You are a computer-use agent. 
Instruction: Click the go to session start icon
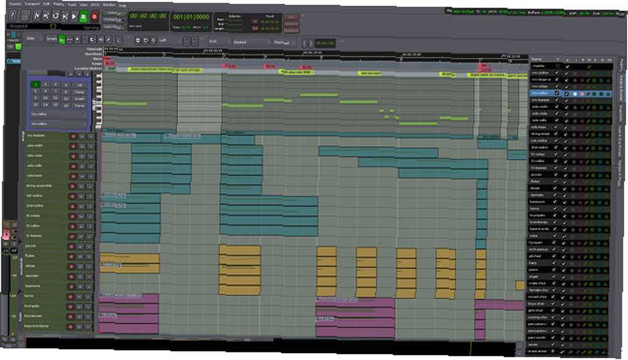tap(37, 16)
